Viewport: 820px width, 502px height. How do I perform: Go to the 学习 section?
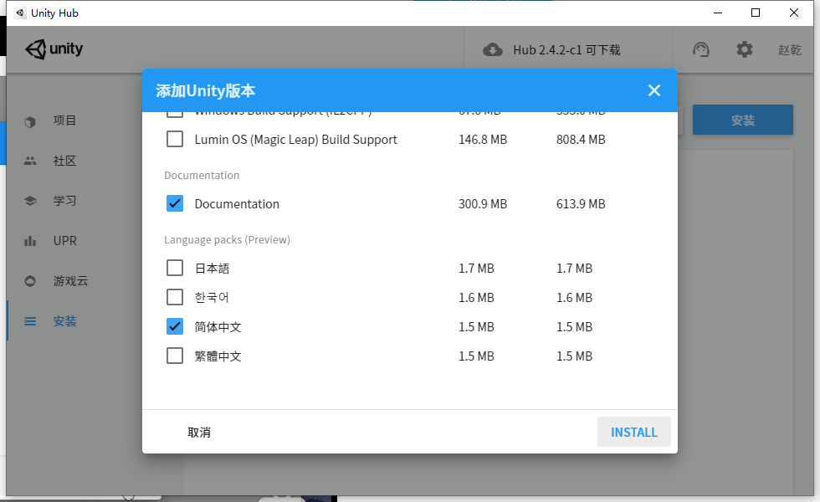click(65, 201)
